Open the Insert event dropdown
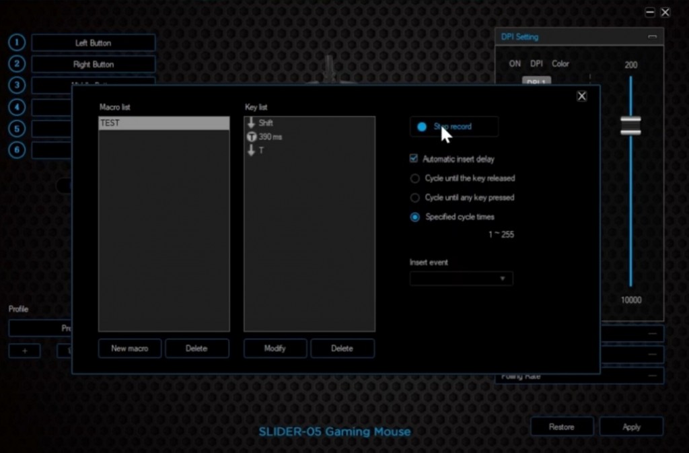Screen dimensions: 689x453 tap(461, 279)
